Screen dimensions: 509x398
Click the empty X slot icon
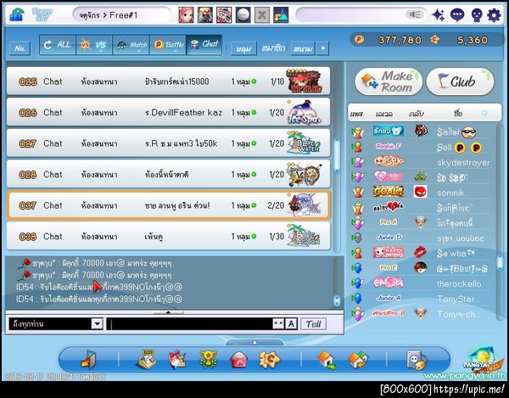pyautogui.click(x=261, y=15)
